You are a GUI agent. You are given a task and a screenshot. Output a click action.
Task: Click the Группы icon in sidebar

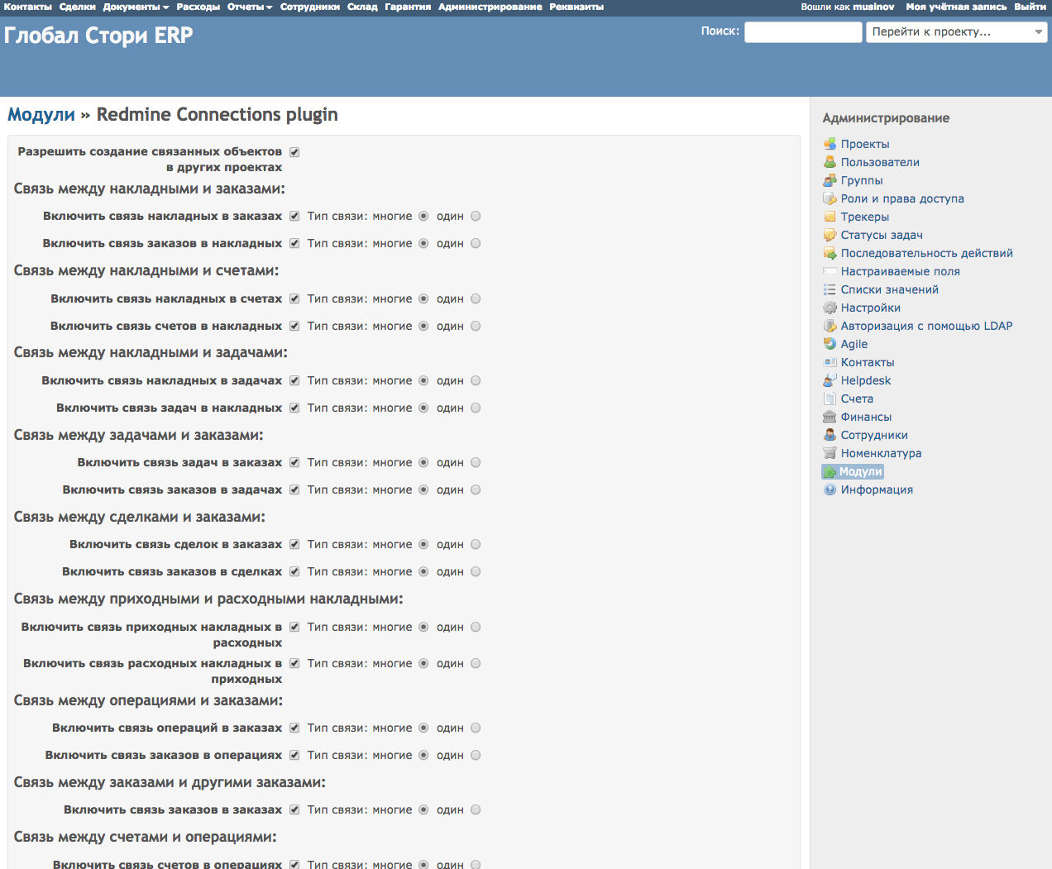[x=830, y=180]
